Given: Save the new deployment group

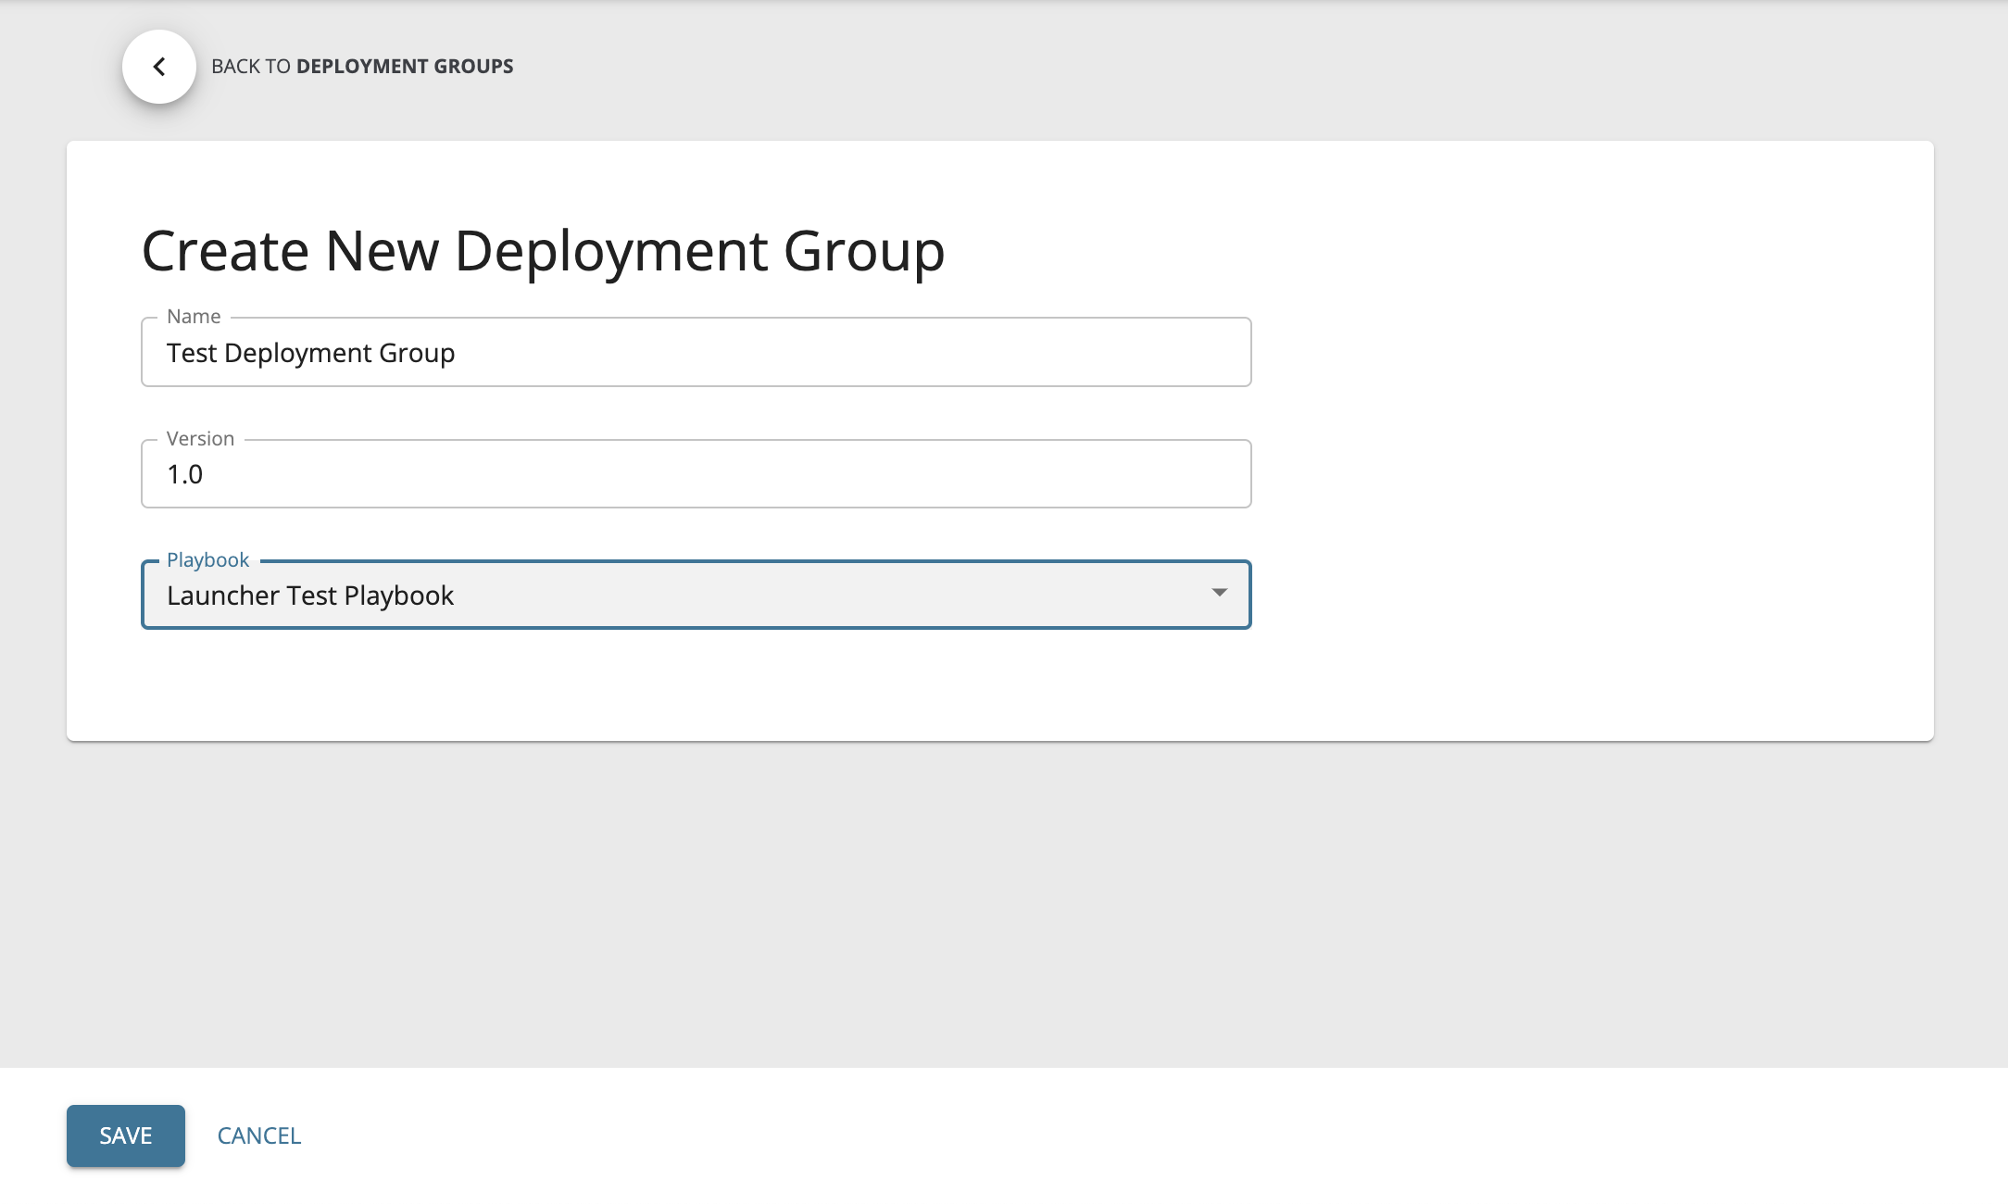Looking at the screenshot, I should pyautogui.click(x=126, y=1135).
